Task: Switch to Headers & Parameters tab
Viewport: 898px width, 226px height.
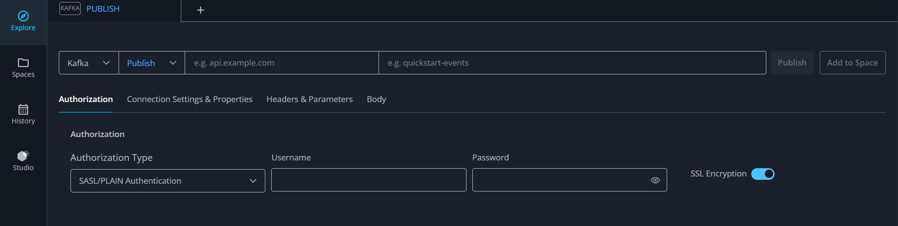Action: [310, 99]
